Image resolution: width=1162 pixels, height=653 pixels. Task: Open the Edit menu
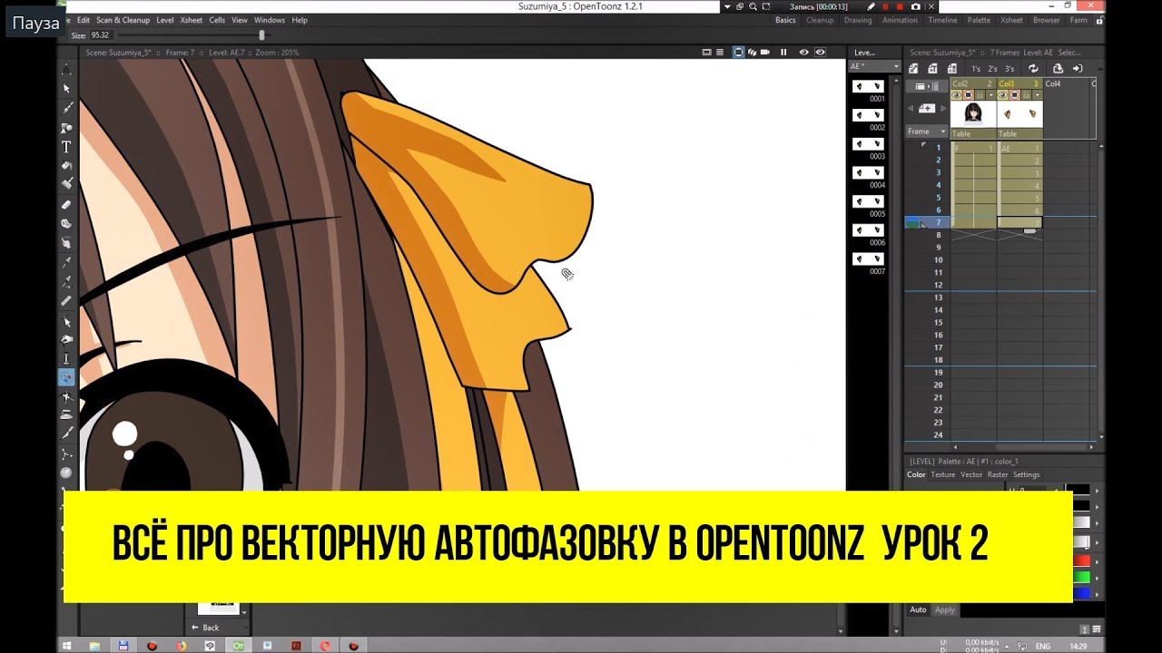pyautogui.click(x=84, y=20)
